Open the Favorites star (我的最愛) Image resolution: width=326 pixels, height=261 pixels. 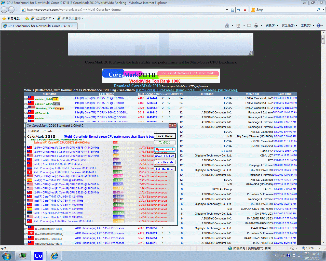click(x=11, y=18)
